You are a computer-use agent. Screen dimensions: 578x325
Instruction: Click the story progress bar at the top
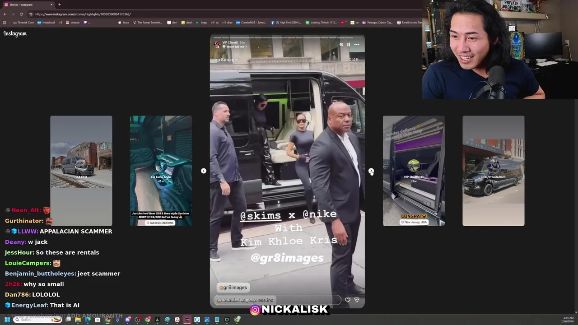[287, 37]
